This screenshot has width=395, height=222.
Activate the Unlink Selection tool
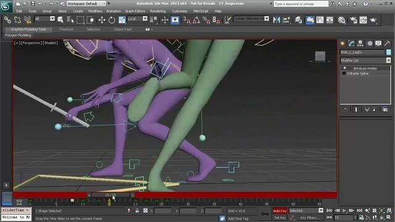click(17, 20)
